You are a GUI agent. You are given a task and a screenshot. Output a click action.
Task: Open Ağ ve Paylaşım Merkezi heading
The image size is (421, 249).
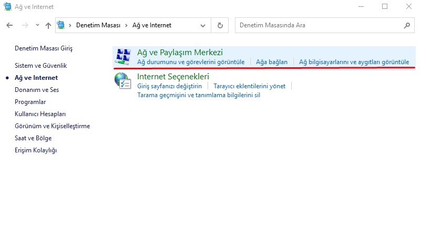click(180, 53)
